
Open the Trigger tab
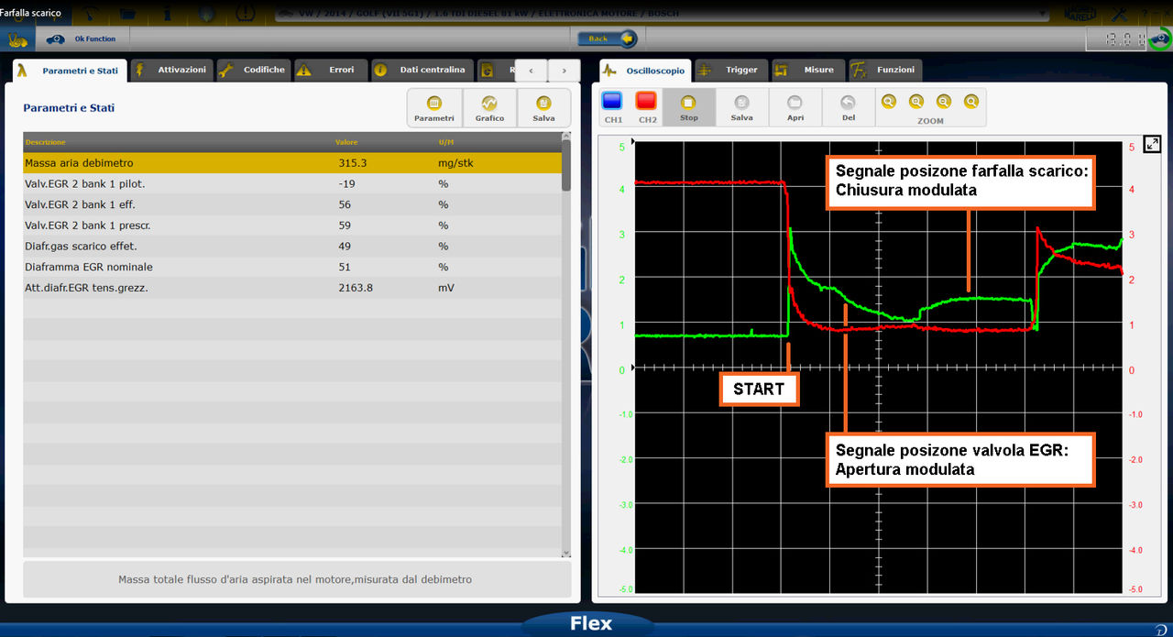tap(731, 70)
